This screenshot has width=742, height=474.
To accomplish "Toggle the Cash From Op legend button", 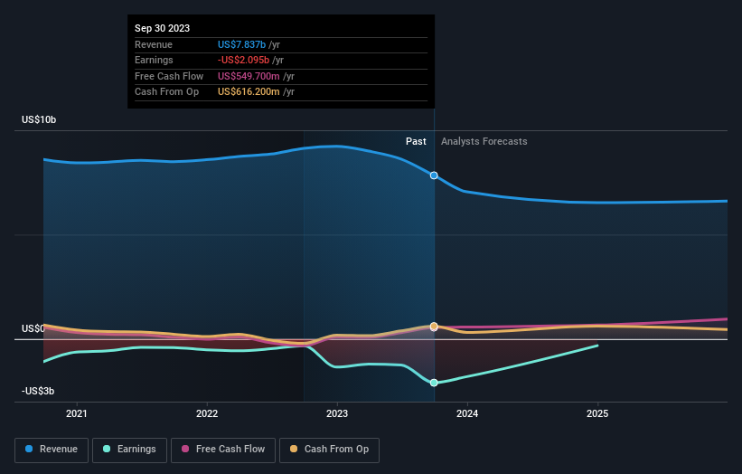I will 329,450.
